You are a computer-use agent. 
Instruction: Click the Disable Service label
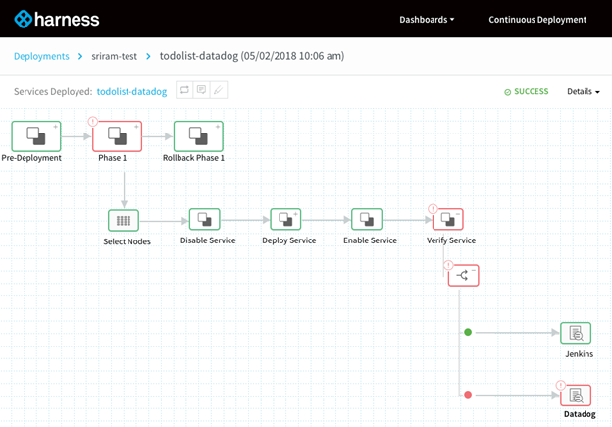coord(208,240)
